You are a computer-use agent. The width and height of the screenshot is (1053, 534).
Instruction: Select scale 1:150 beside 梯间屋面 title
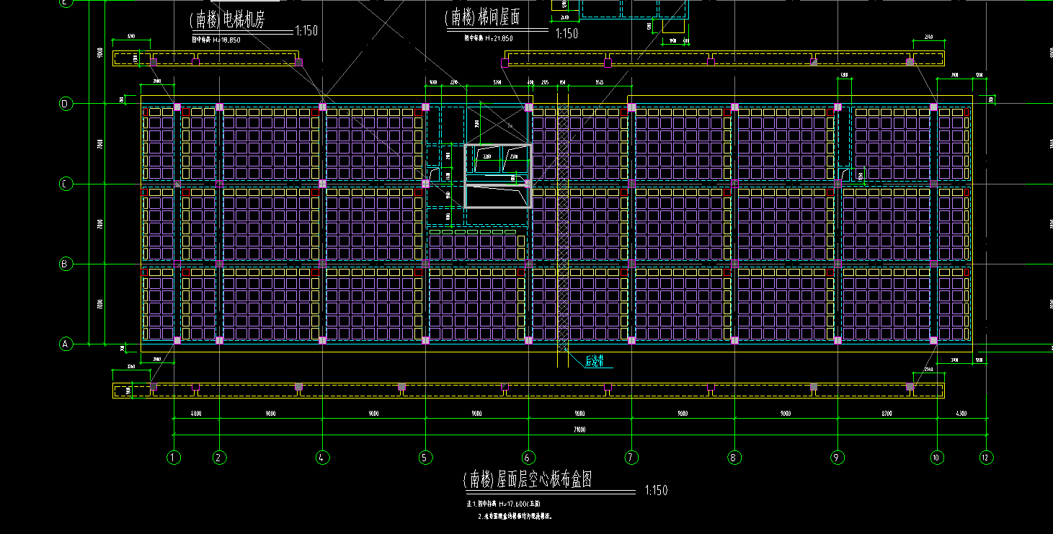click(567, 33)
